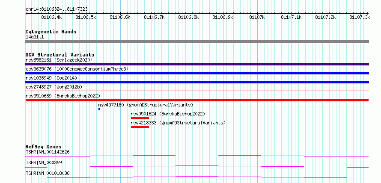Click the 14q31.1 band label

(x=35, y=37)
